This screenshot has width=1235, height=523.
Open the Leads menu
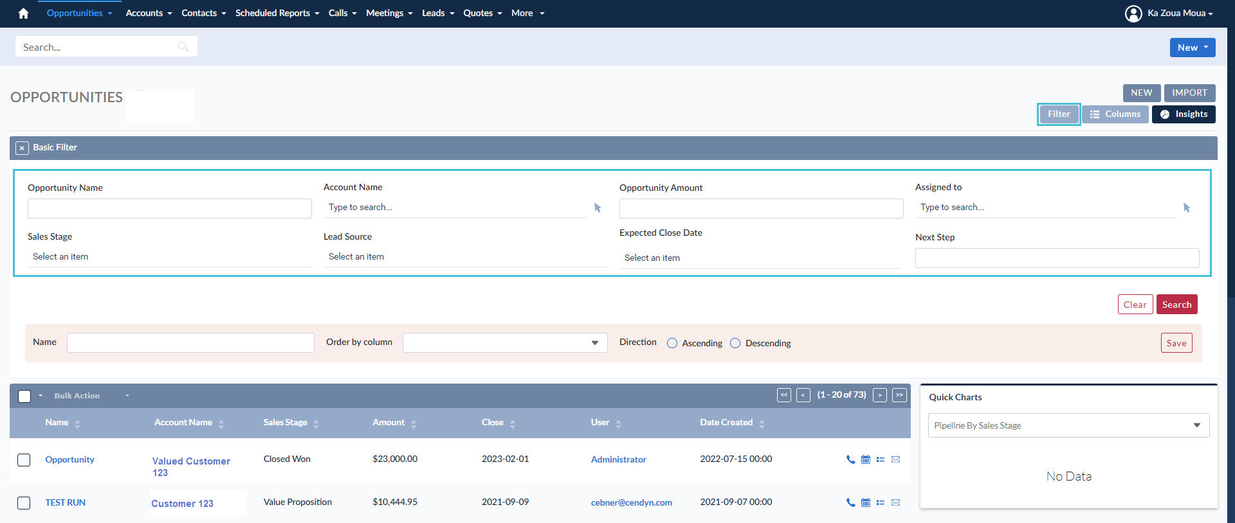click(x=438, y=13)
